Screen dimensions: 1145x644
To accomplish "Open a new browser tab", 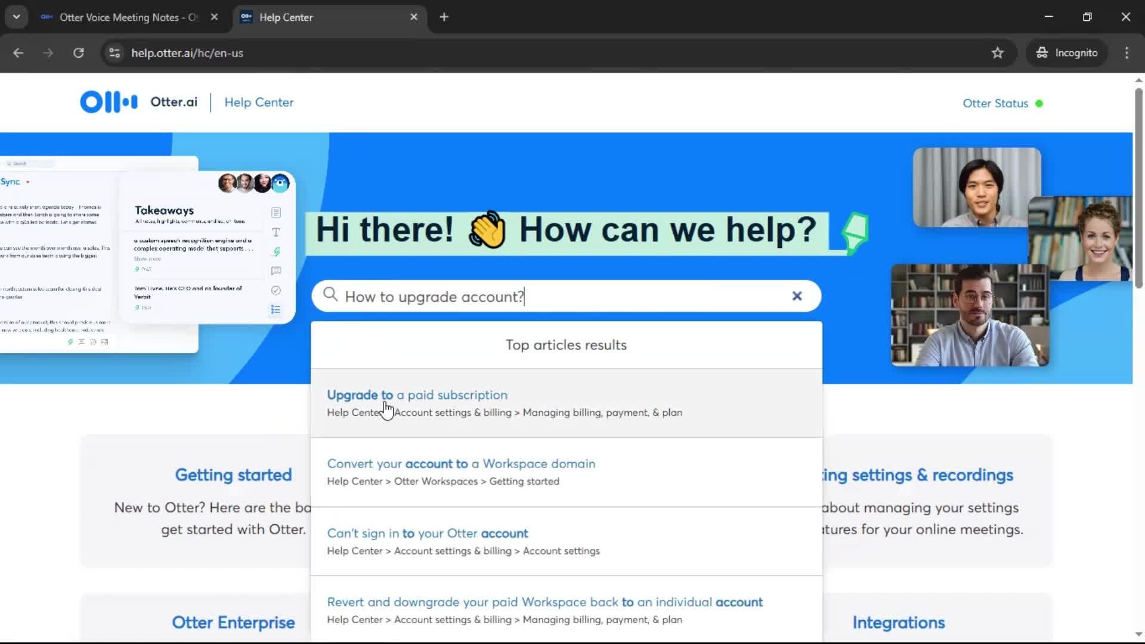I will (444, 17).
